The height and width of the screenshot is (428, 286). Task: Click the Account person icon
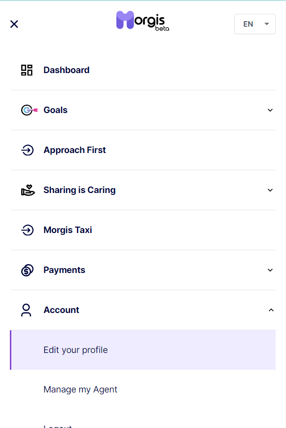pyautogui.click(x=26, y=310)
